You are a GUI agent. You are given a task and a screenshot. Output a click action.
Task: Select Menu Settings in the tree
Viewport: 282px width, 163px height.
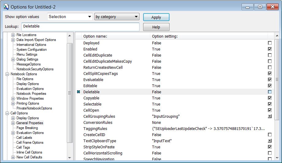point(27,54)
